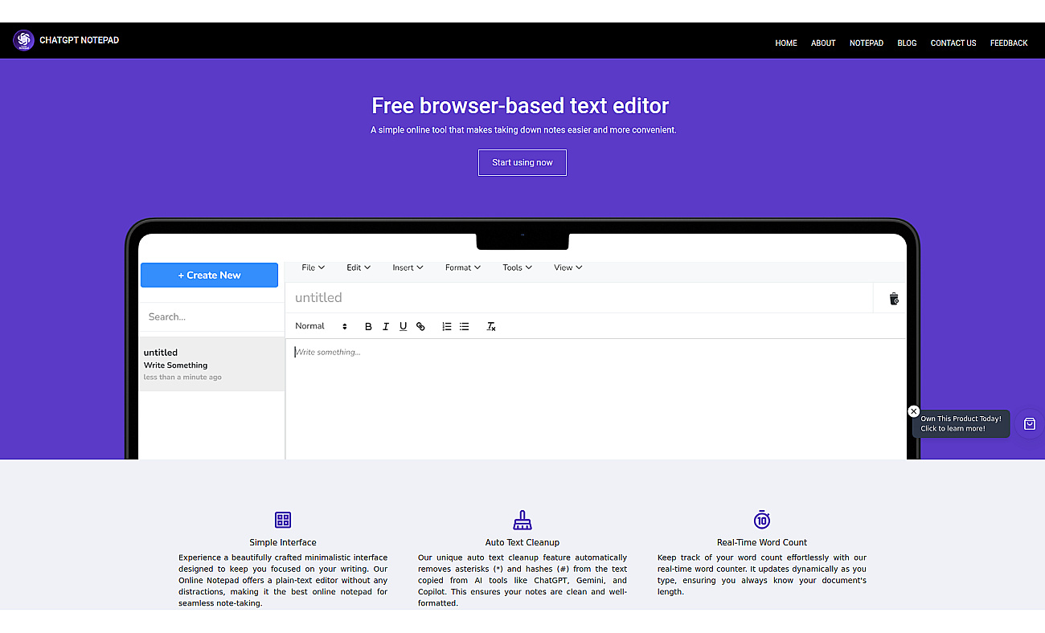The image size is (1045, 633).
Task: Click the Auto Text Cleanup brush icon
Action: 522,520
